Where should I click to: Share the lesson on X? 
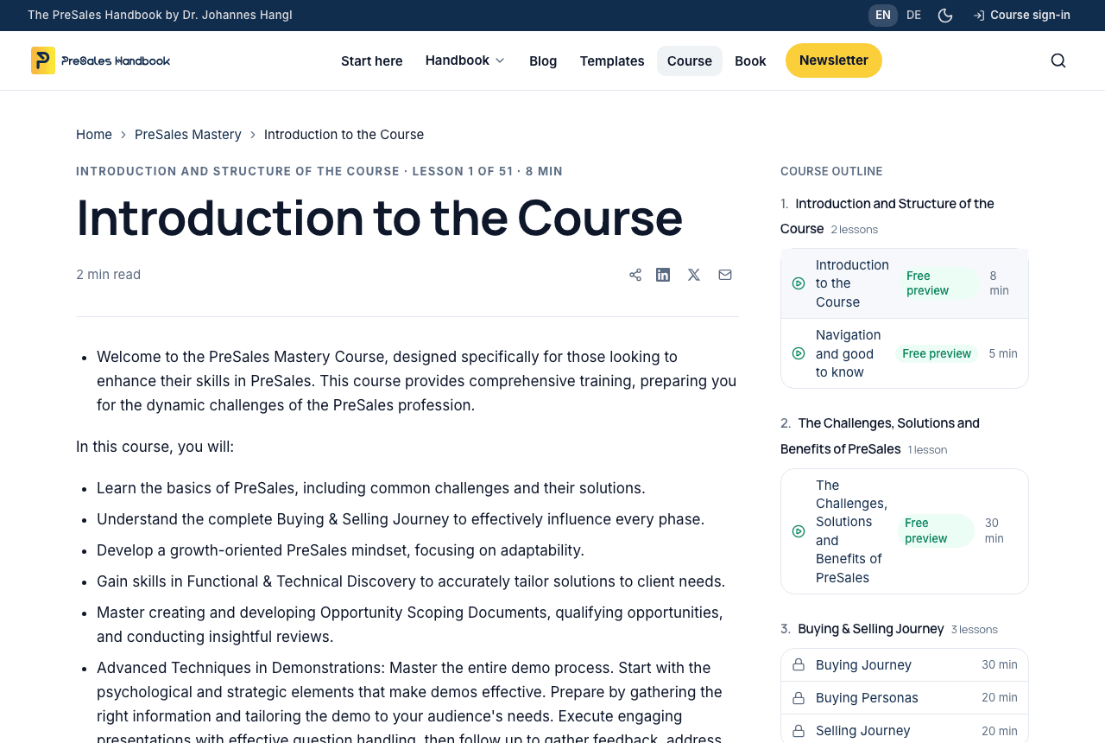694,275
